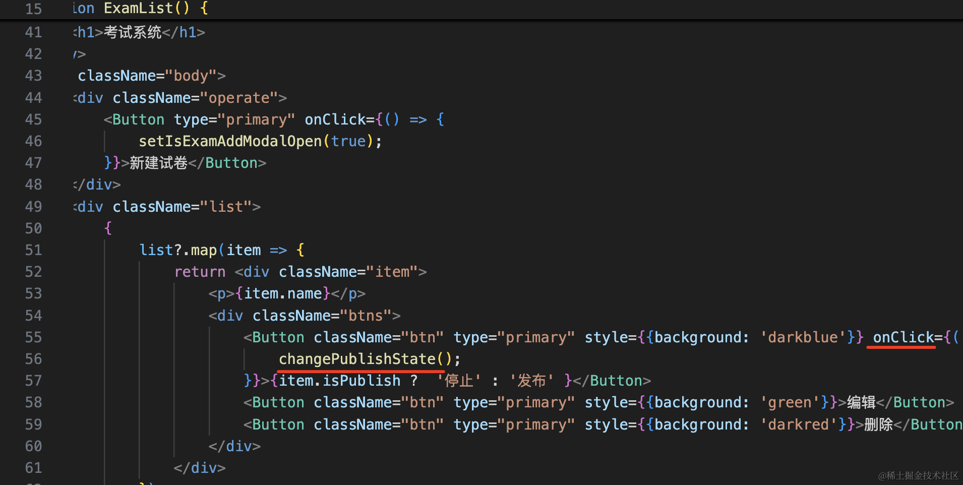Click the return keyword on line 52

point(200,272)
